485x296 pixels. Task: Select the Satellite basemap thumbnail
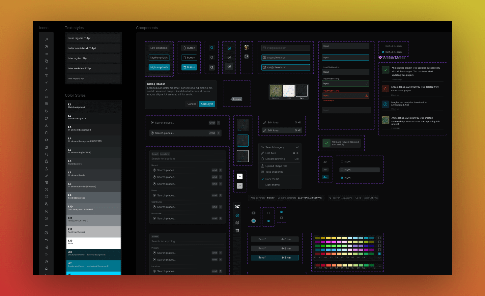[275, 91]
